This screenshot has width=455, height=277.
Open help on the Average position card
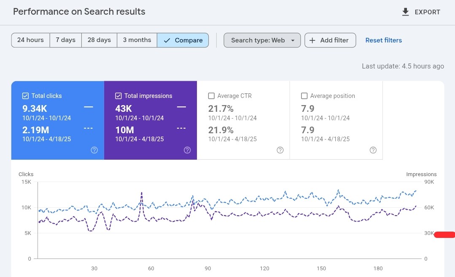point(373,150)
